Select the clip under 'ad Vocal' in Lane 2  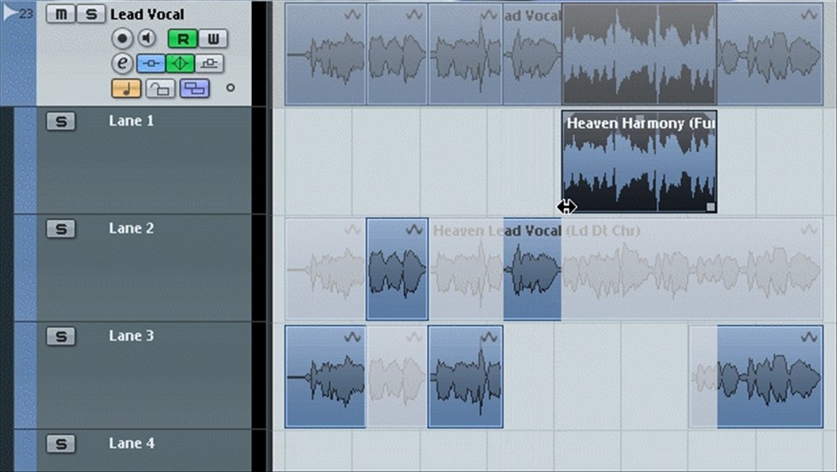532,269
